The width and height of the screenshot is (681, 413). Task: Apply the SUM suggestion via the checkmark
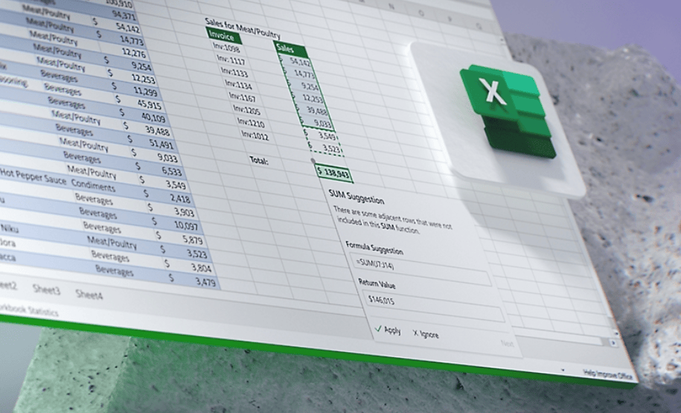pos(388,330)
